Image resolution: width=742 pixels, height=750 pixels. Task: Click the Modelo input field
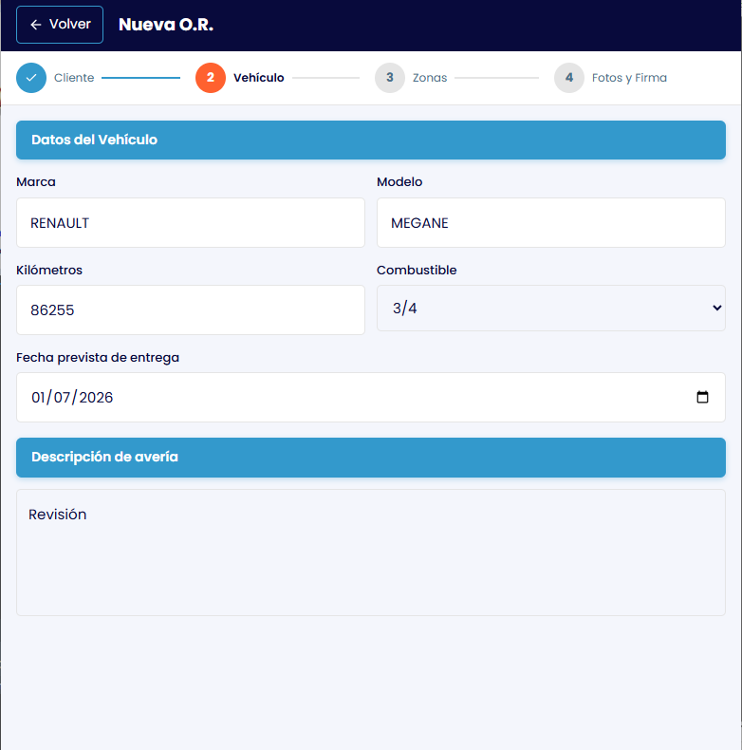(x=550, y=223)
